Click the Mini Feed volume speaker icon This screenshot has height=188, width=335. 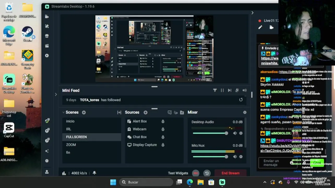point(244,90)
